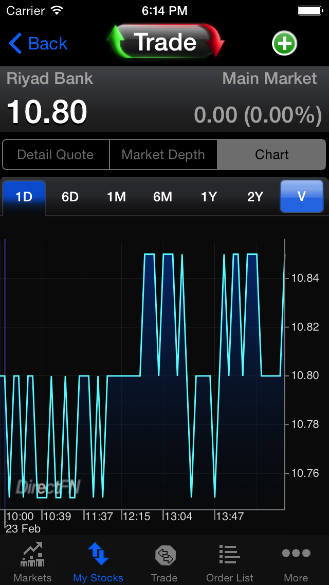Viewport: 329px width, 585px height.
Task: Tap the 0.00 (0.00%) change value
Action: 258,114
